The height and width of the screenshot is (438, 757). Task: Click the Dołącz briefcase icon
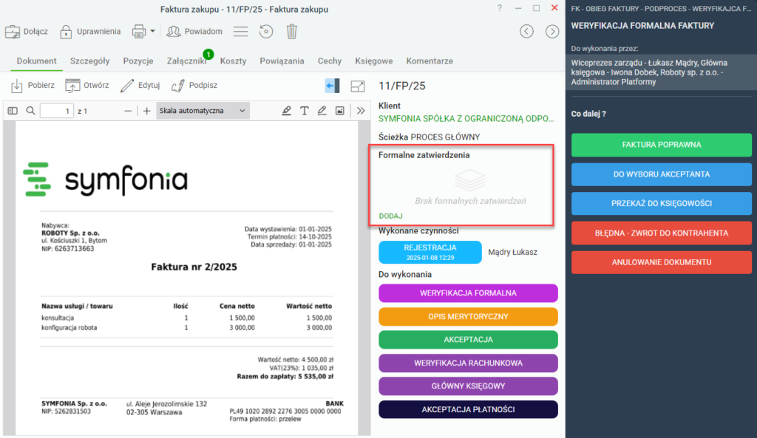pos(13,32)
